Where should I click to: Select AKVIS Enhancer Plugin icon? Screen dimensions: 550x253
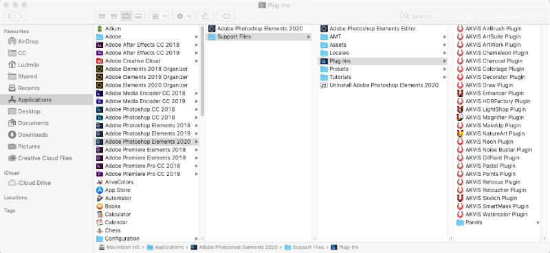tap(460, 93)
